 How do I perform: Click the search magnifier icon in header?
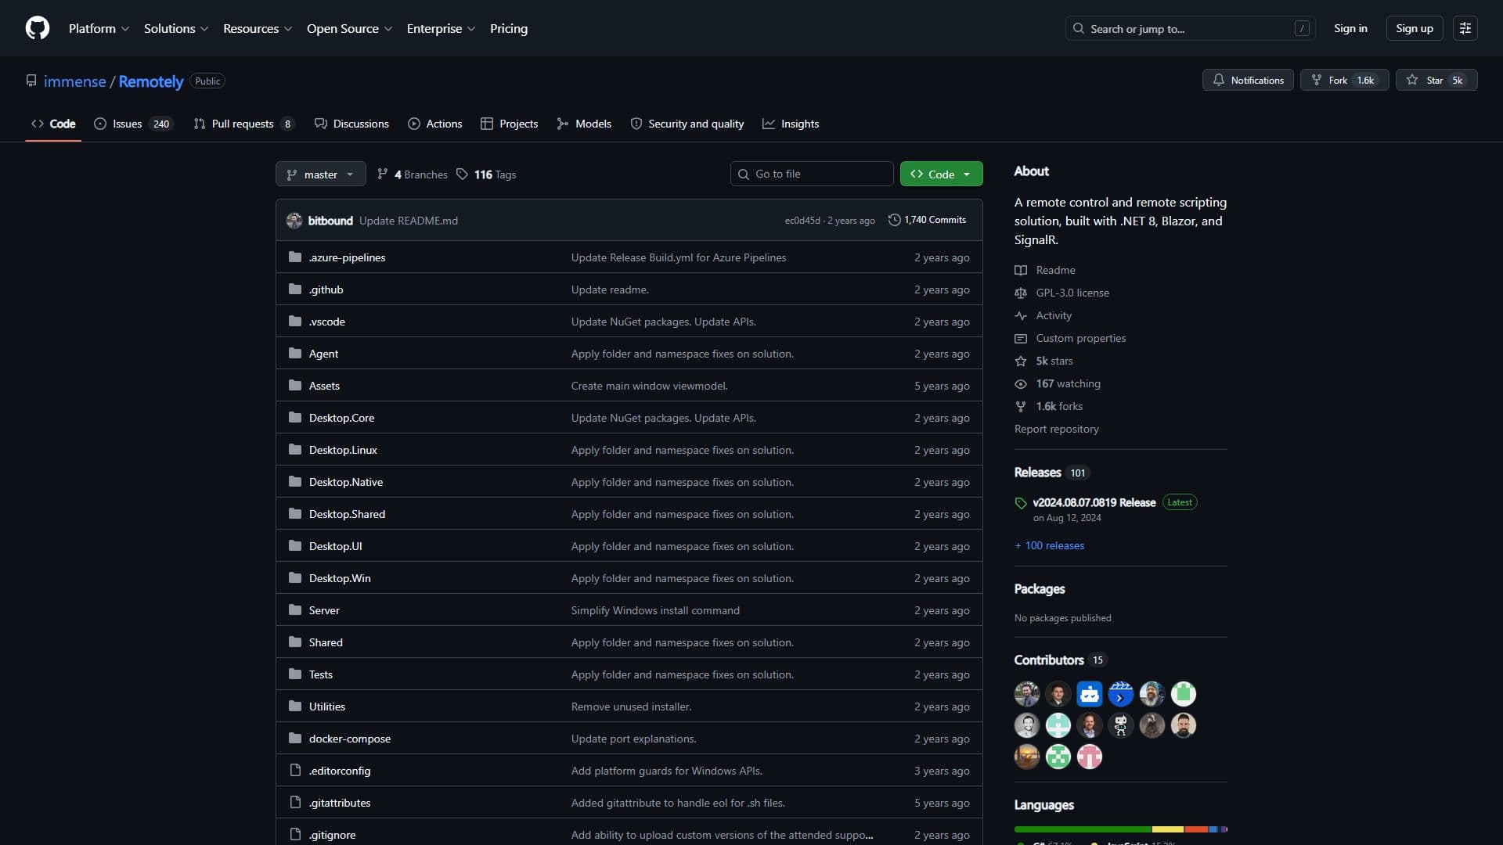point(1079,28)
